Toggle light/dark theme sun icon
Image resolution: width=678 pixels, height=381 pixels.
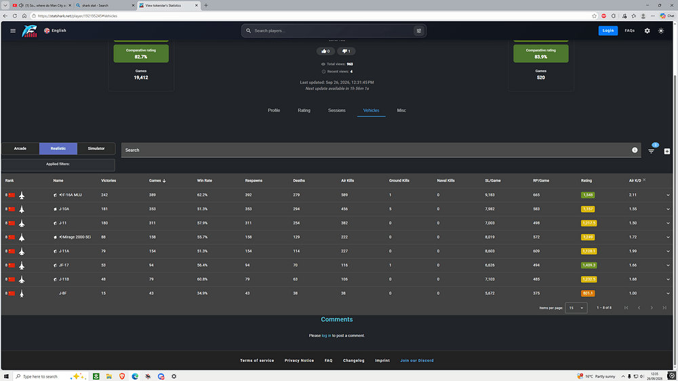point(661,31)
